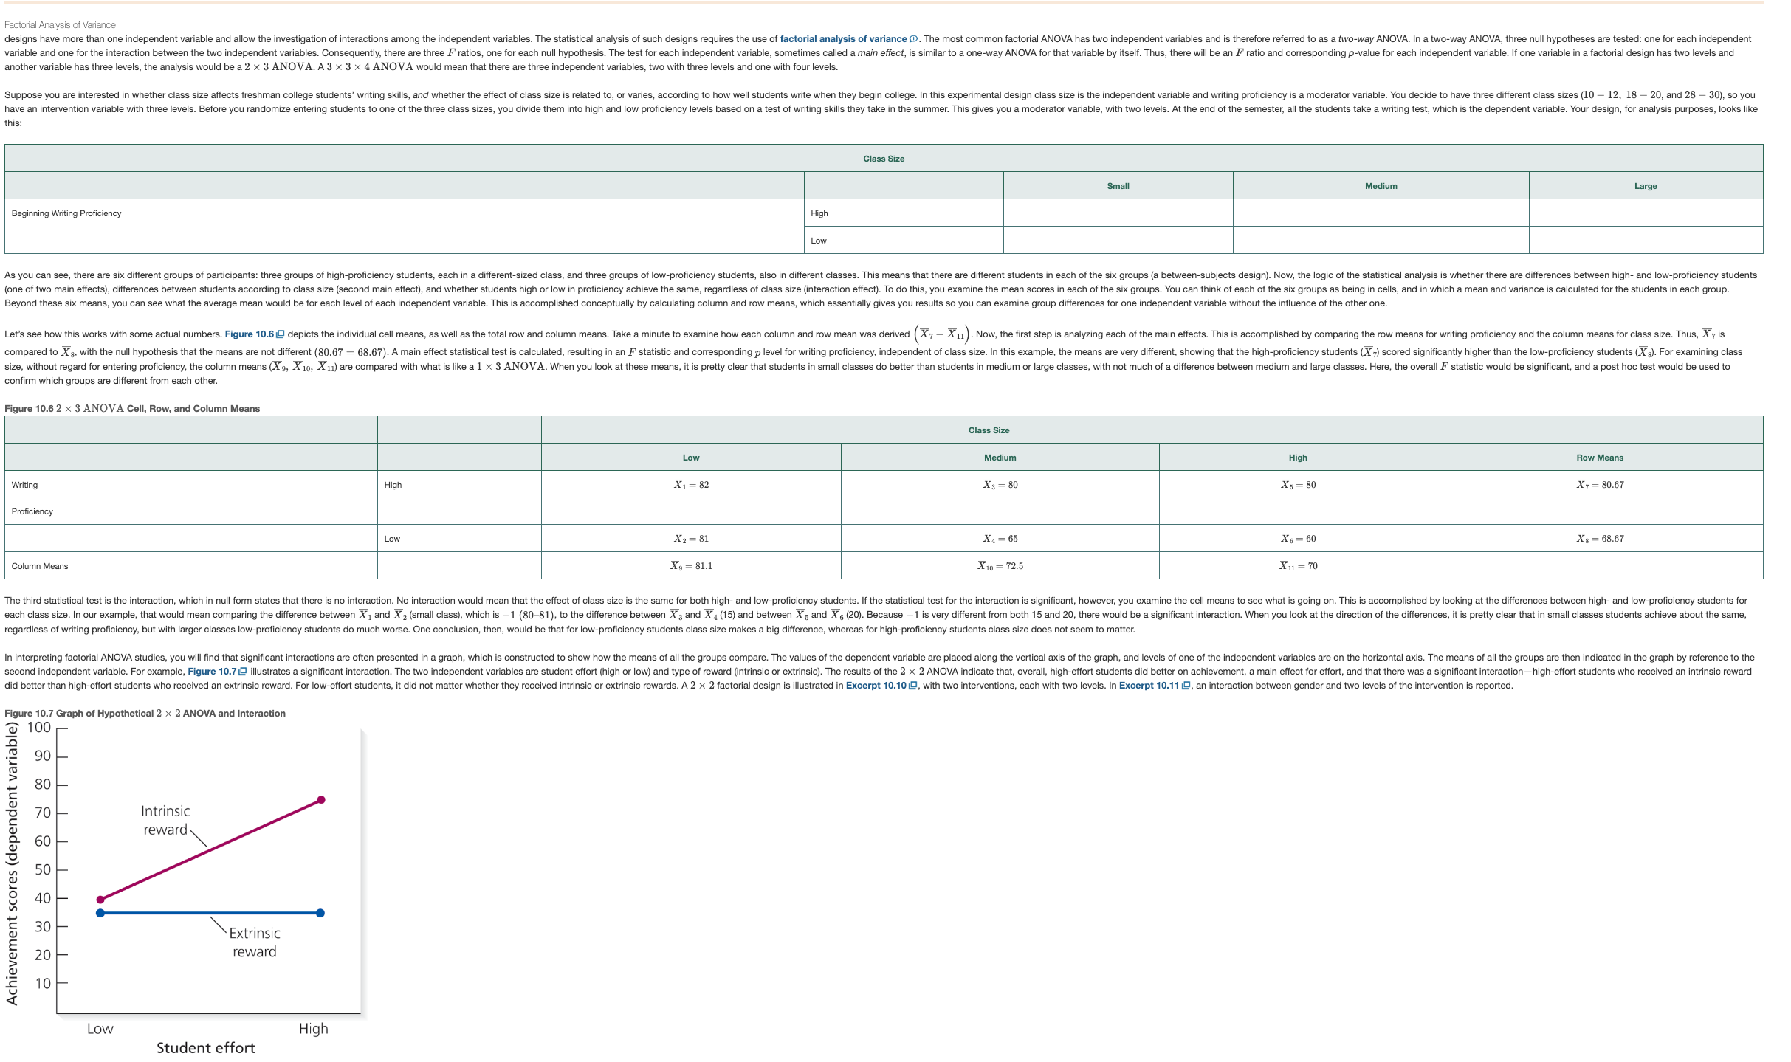The image size is (1791, 1062).
Task: Click the 'Low' label on the student effort axis
Action: [100, 1029]
